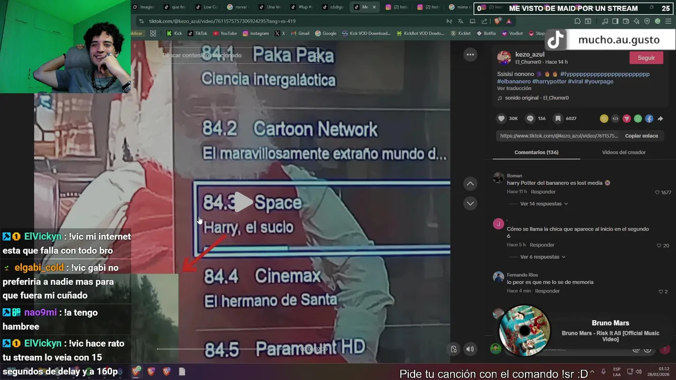Open the Instagram bookmark

tap(256, 33)
